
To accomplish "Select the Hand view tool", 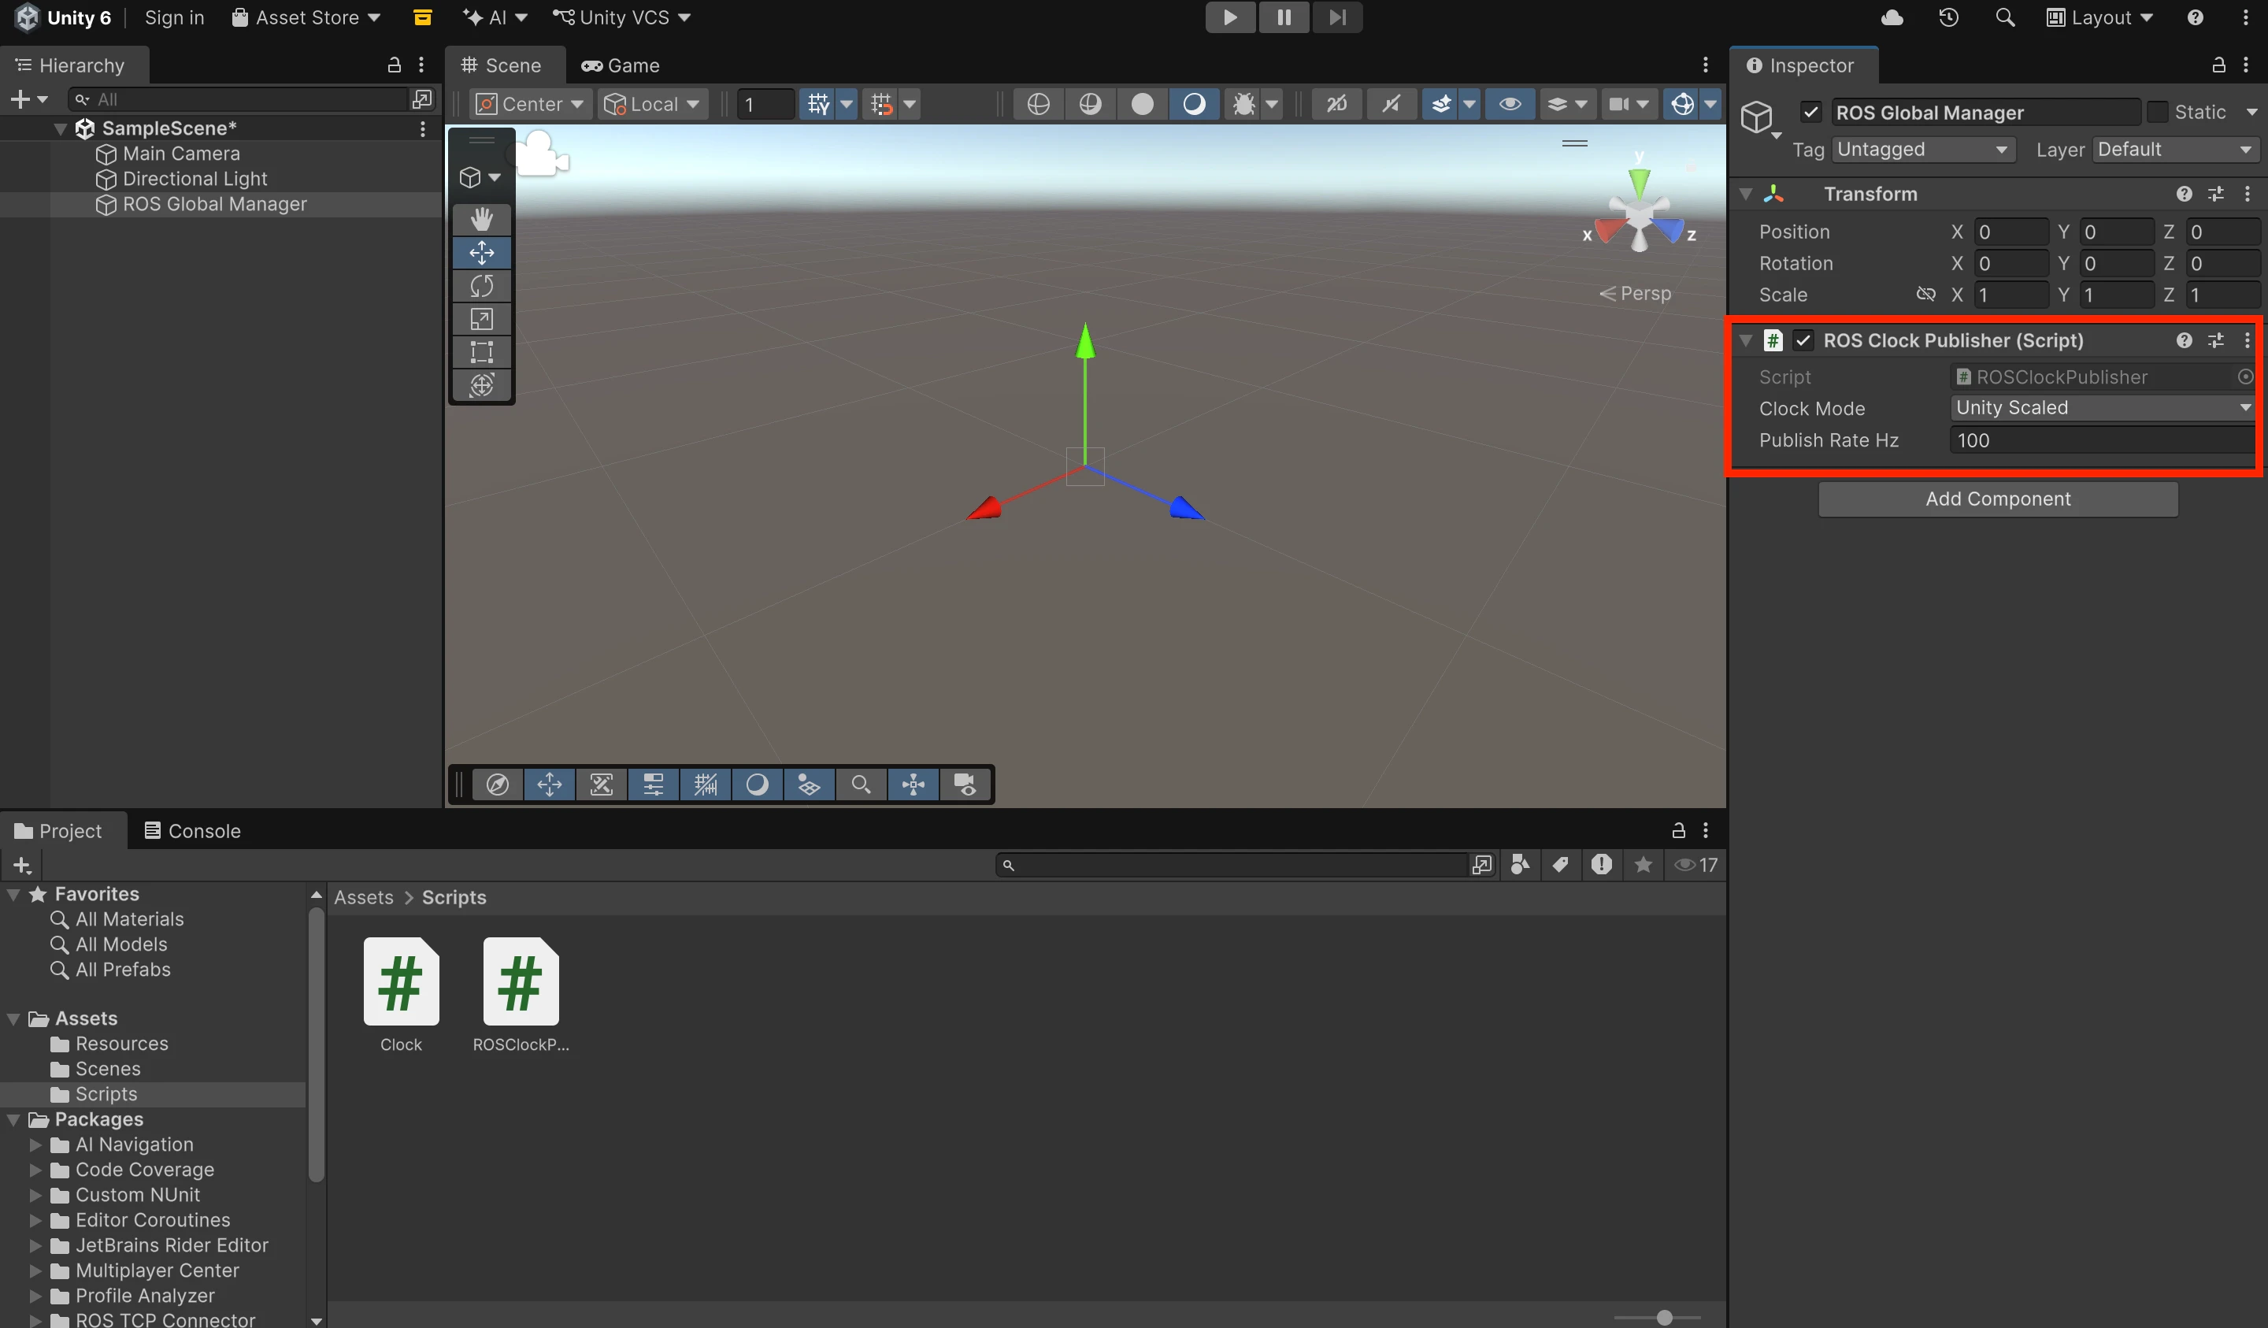I will (481, 219).
